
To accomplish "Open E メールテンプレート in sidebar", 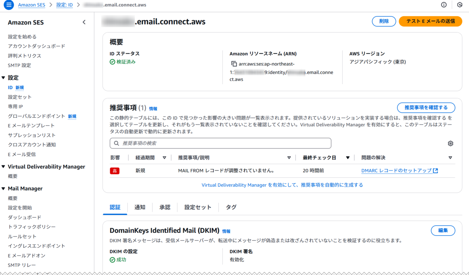I will [x=31, y=126].
